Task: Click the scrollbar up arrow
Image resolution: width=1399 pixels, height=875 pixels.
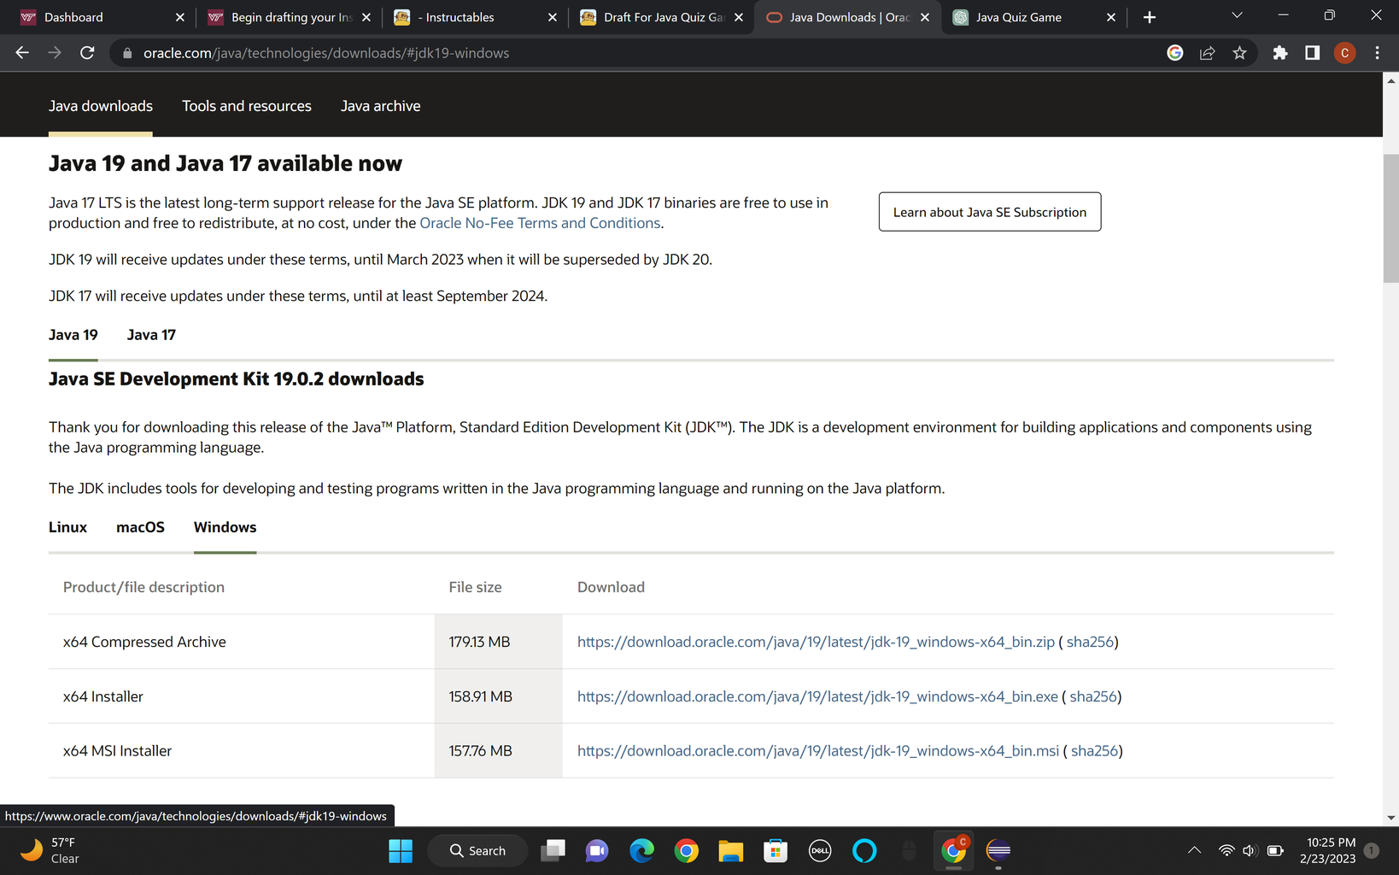Action: pos(1391,81)
